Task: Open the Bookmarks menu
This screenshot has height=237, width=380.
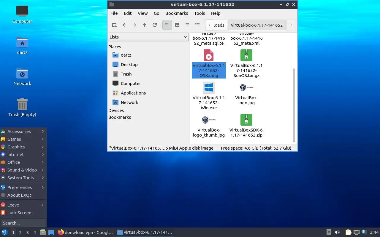Action: [x=177, y=13]
